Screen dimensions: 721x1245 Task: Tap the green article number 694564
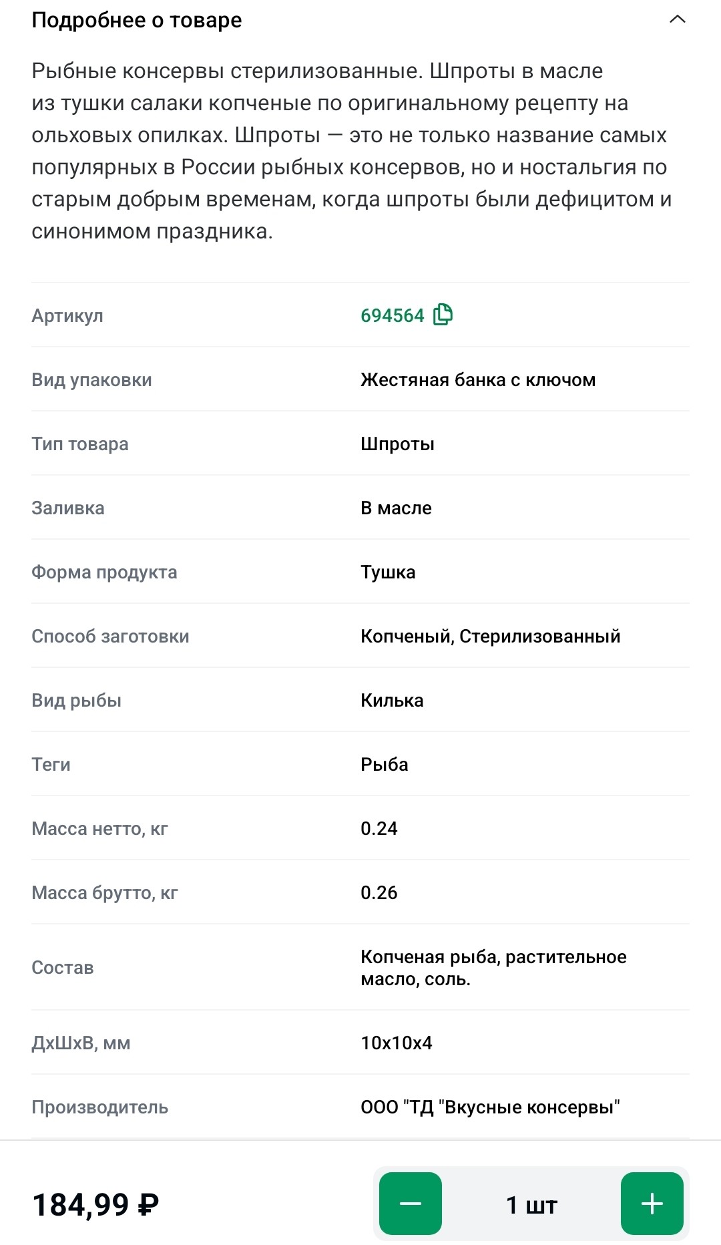tap(393, 315)
